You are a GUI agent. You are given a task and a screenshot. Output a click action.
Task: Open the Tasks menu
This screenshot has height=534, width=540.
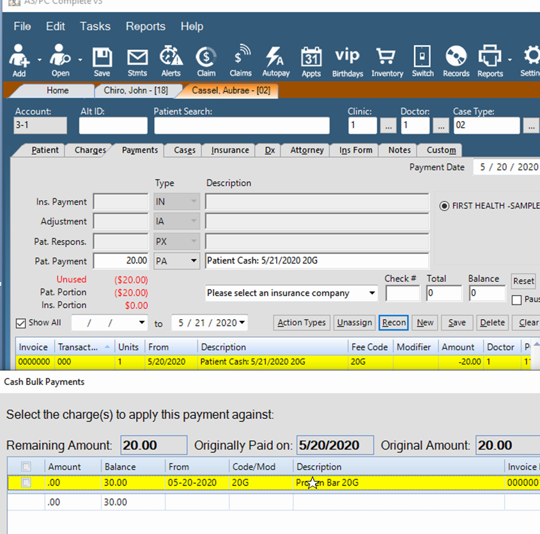tap(95, 26)
